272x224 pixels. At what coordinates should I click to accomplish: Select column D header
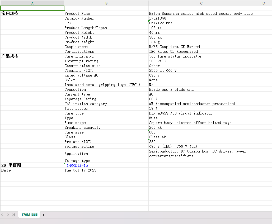coord(264,3)
